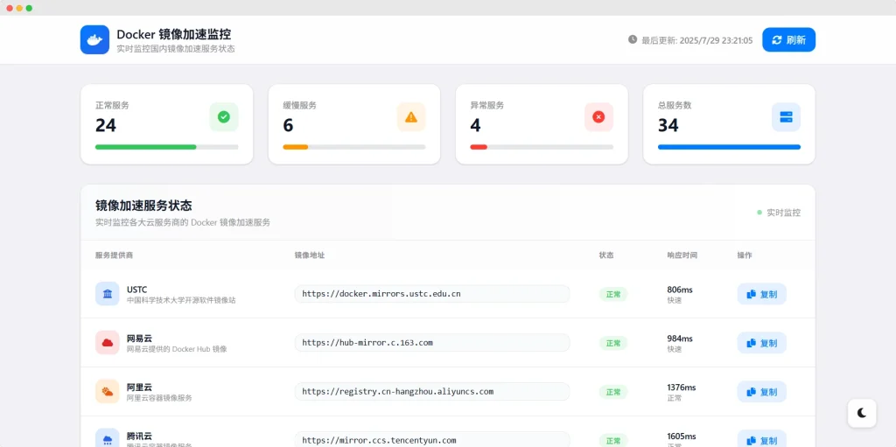This screenshot has width=896, height=447.
Task: Toggle dark mode with moon button
Action: click(x=862, y=413)
